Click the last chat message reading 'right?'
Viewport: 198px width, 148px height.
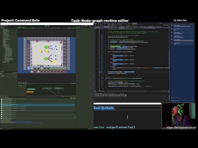(175, 44)
